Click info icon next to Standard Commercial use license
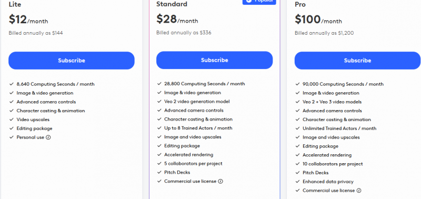 (220, 181)
